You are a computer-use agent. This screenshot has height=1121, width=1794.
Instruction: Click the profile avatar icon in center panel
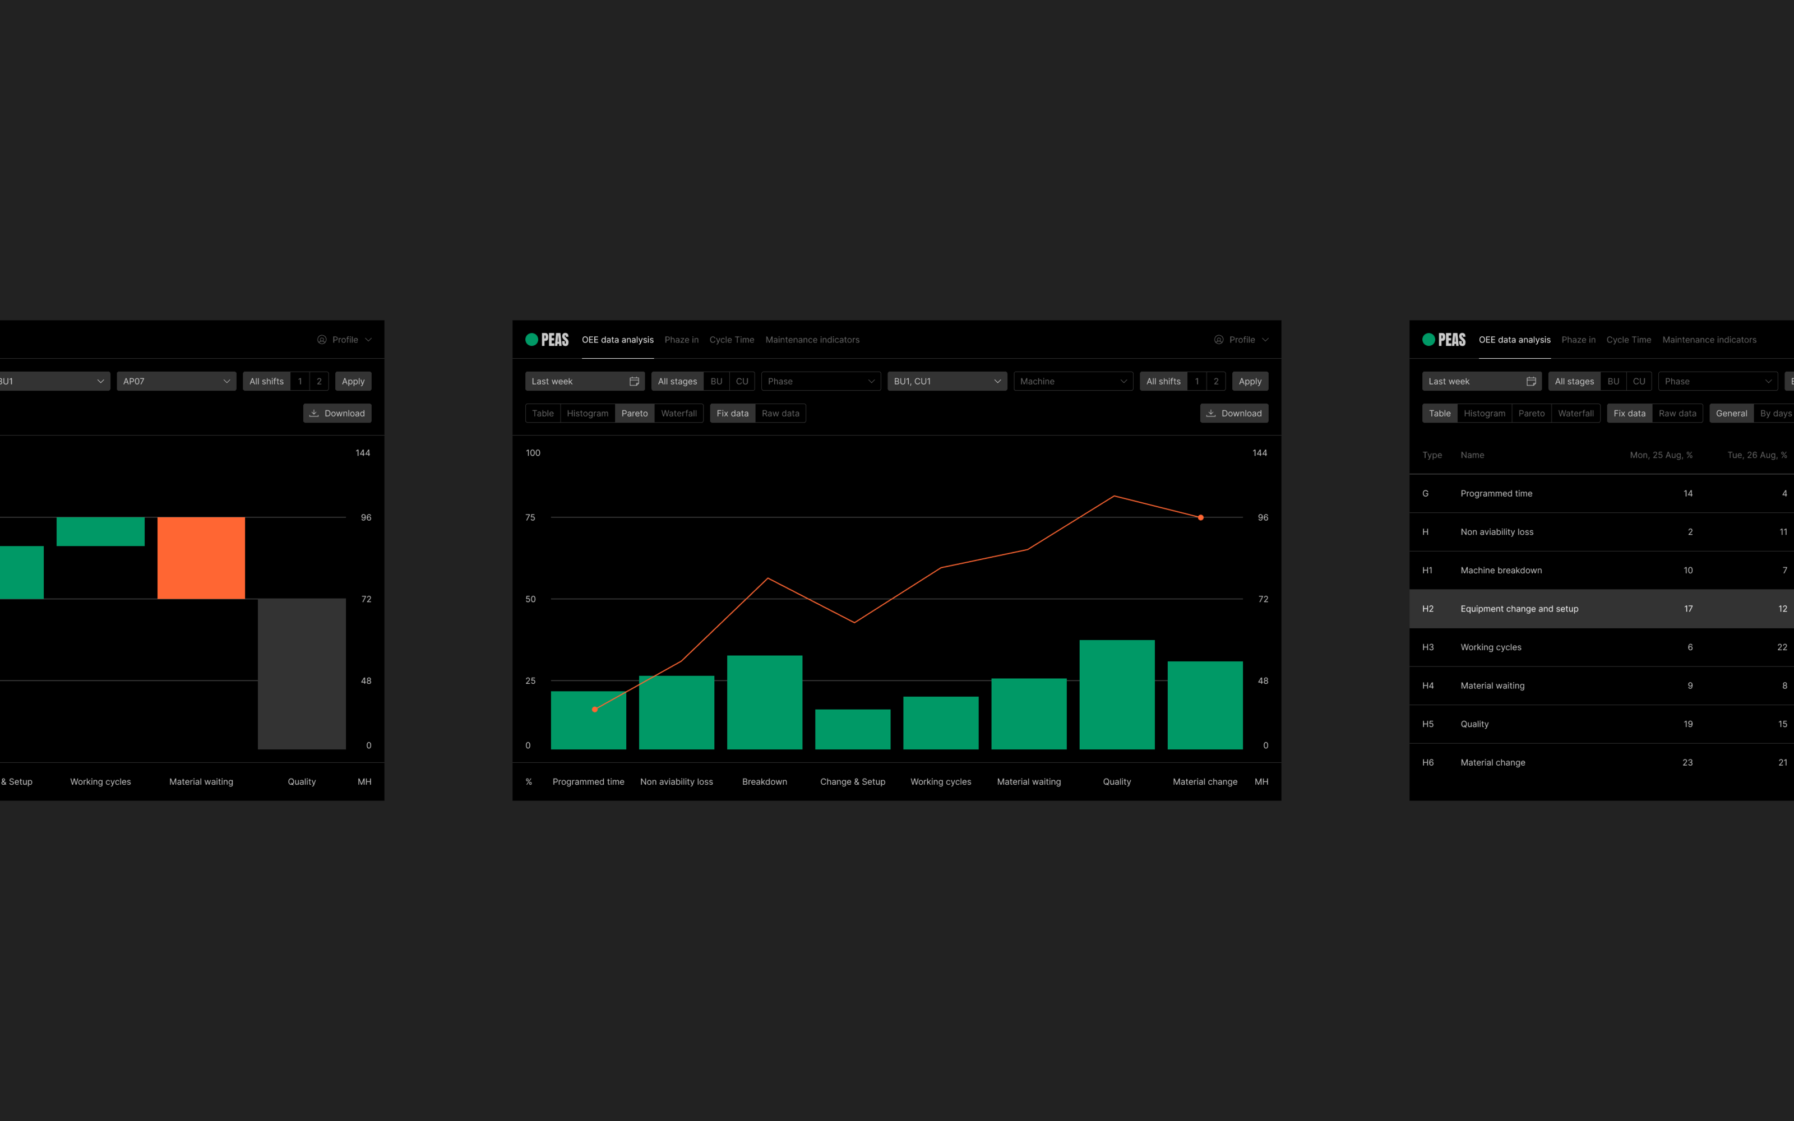point(1219,340)
